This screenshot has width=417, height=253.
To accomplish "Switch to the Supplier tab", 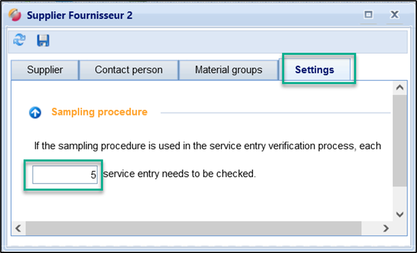I will click(45, 69).
